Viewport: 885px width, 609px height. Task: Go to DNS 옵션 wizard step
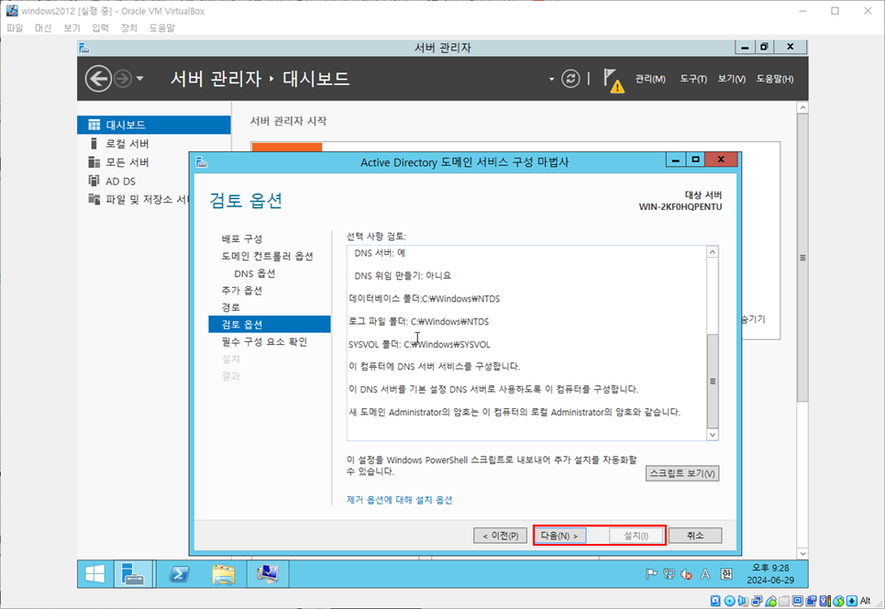point(255,273)
